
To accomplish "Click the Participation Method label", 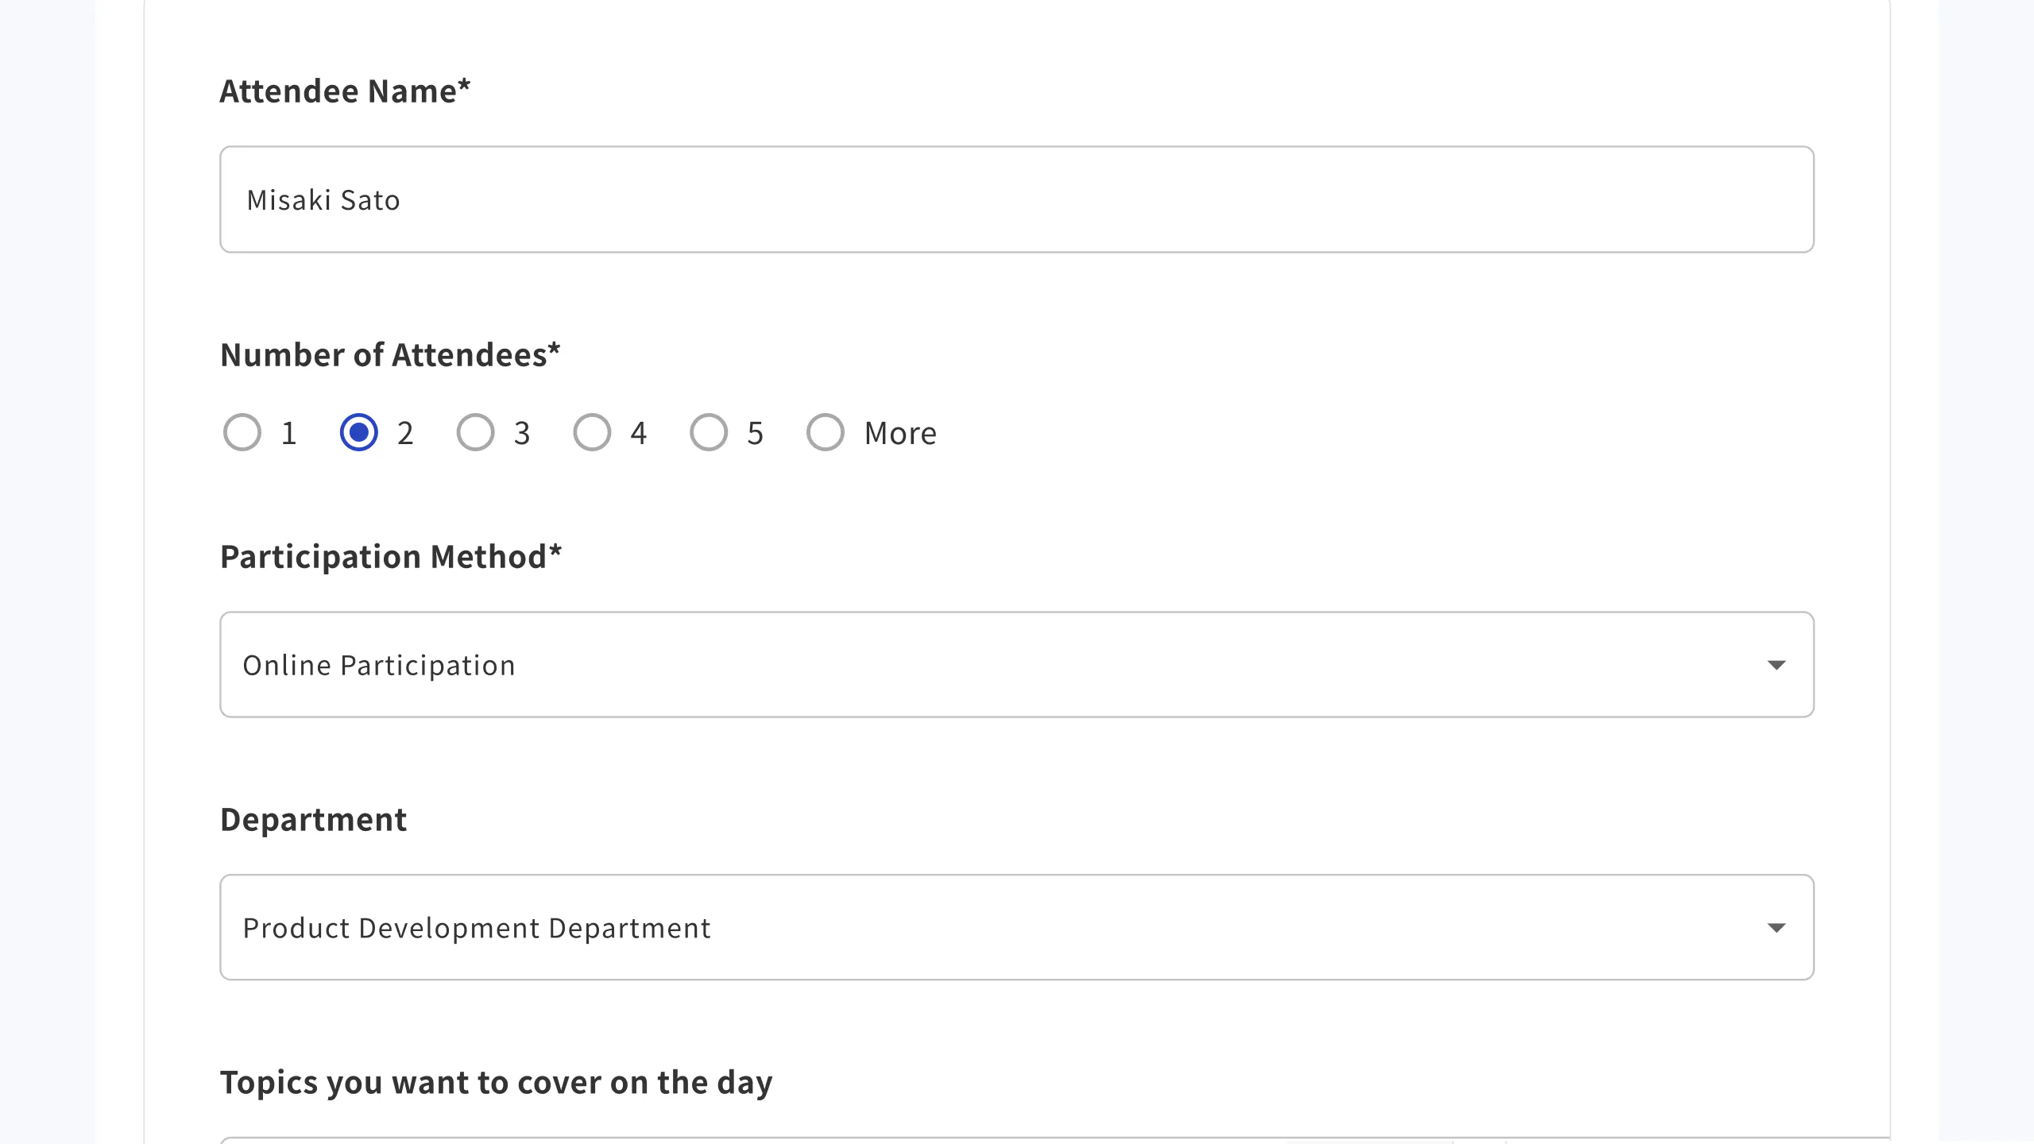I will (x=390, y=555).
